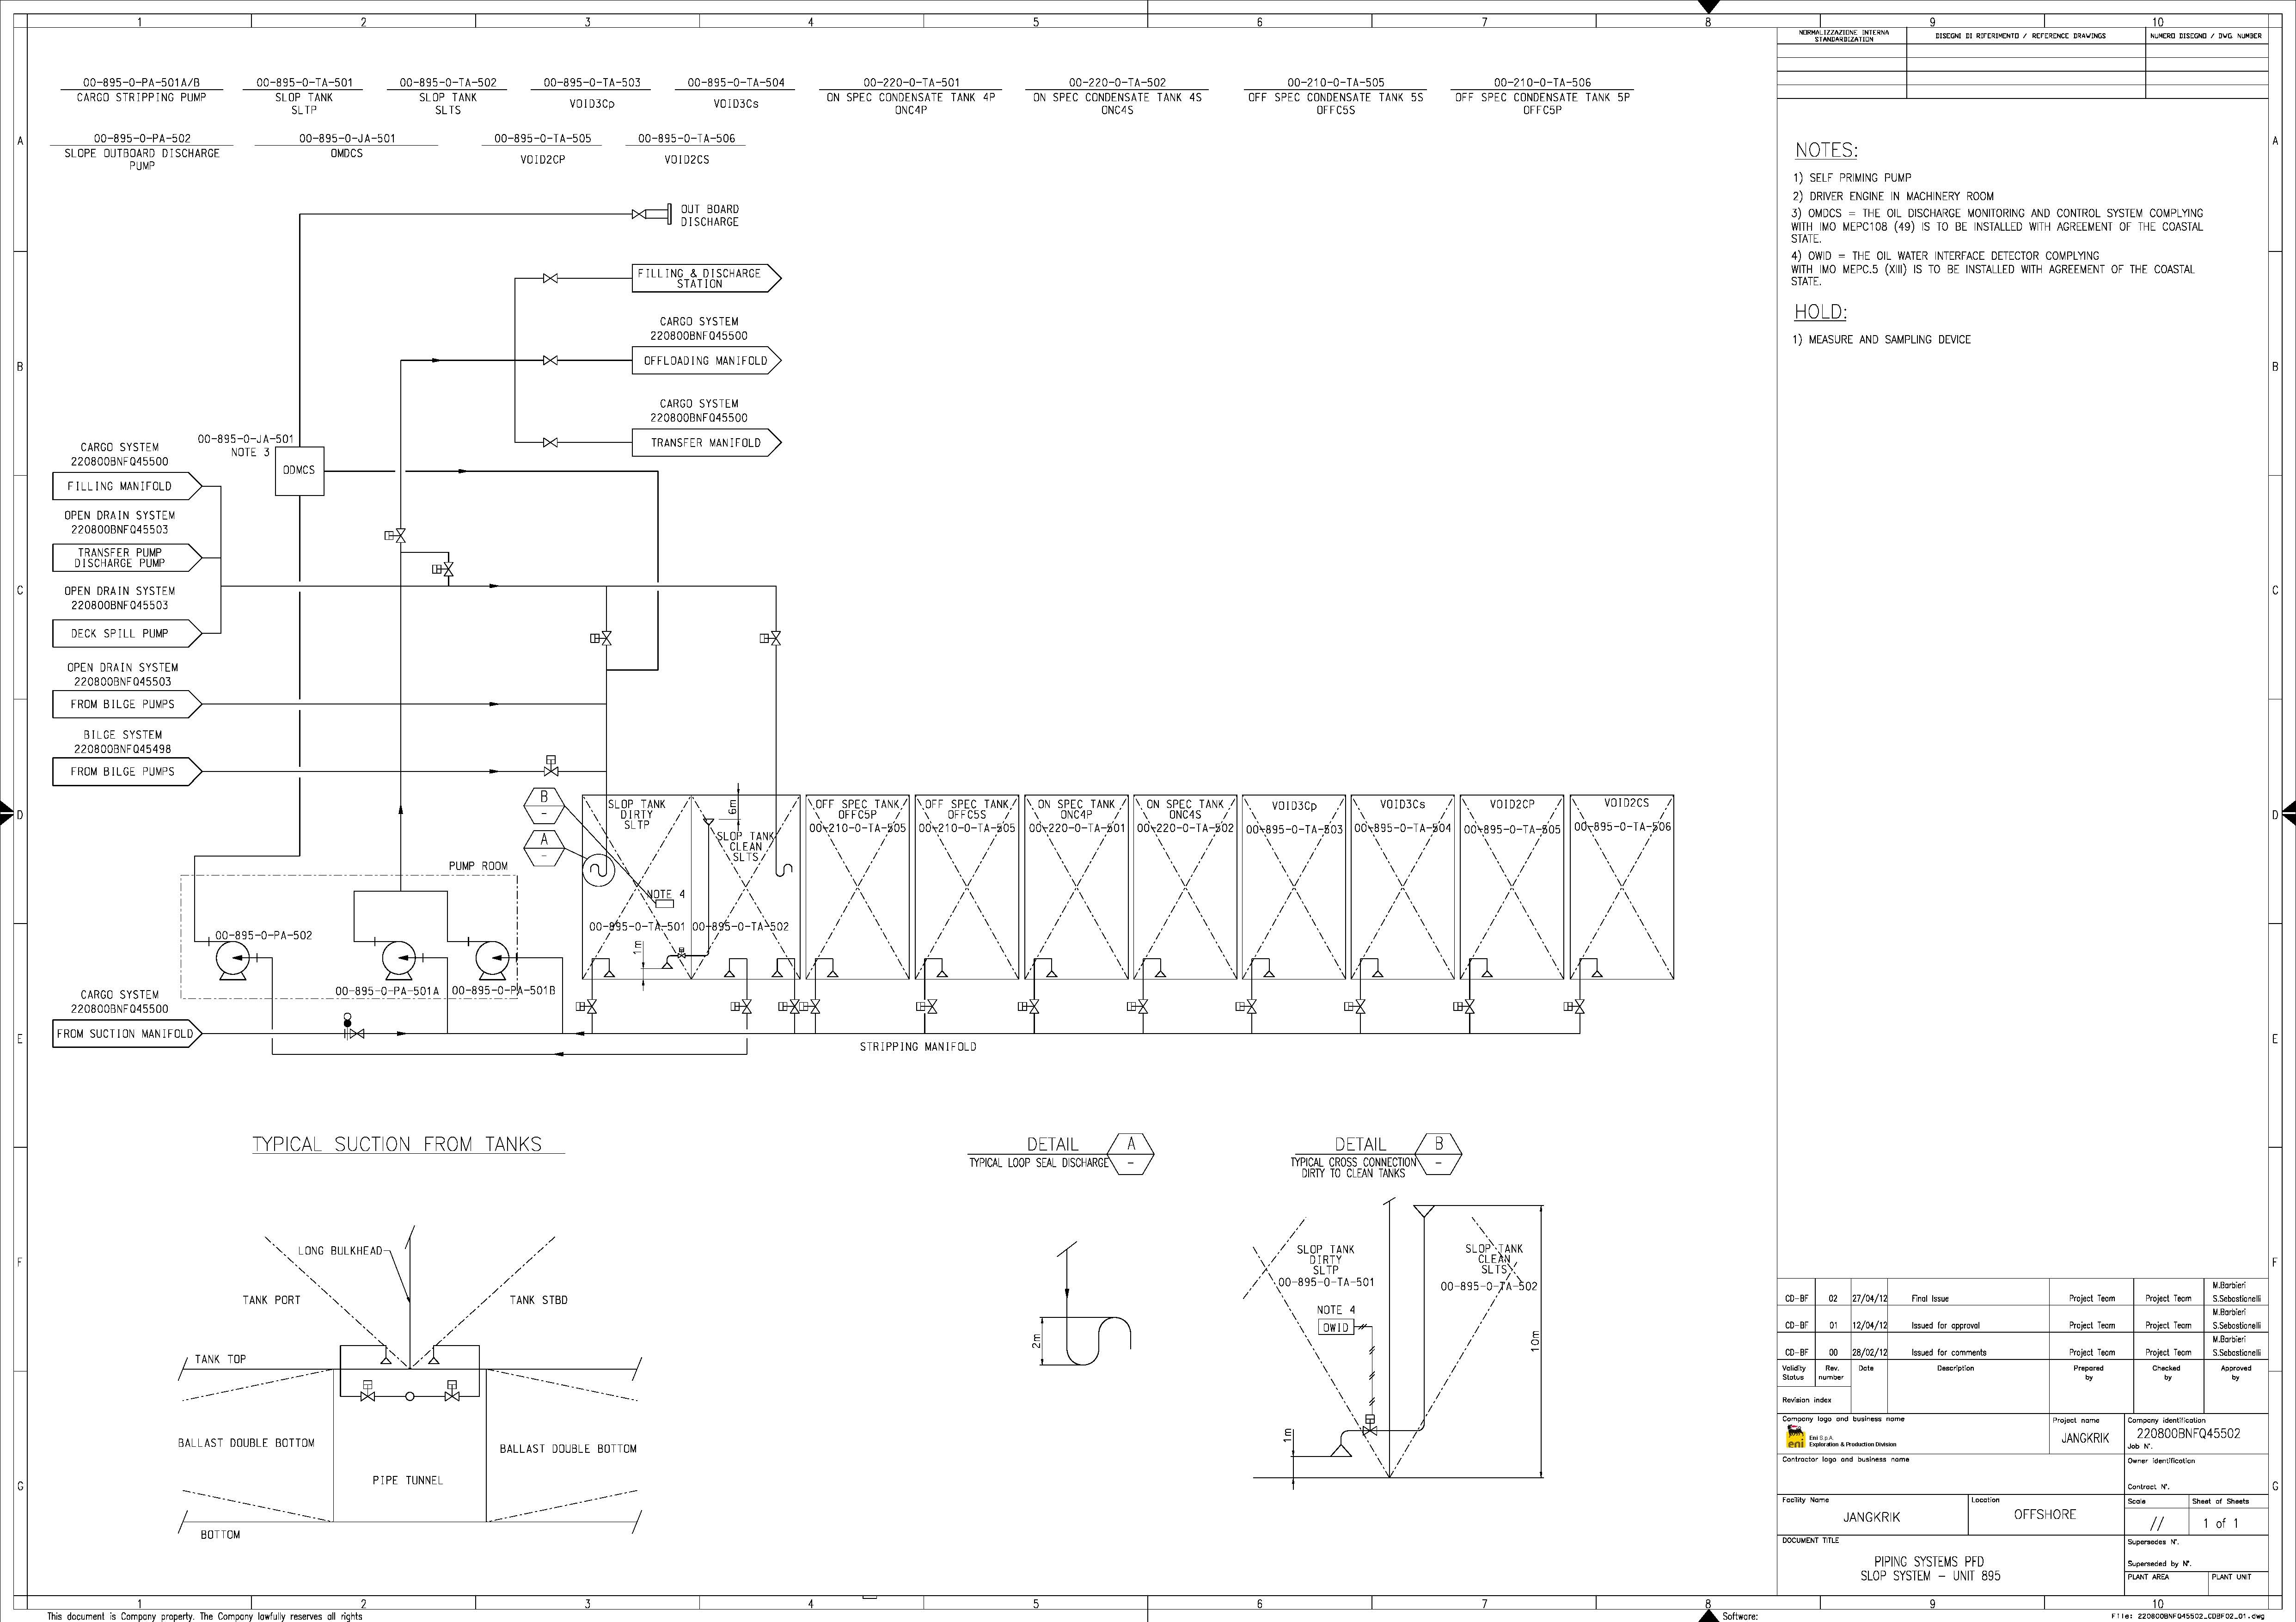2296x1622 pixels.
Task: Click the VOID2CS tank box
Action: point(1622,887)
